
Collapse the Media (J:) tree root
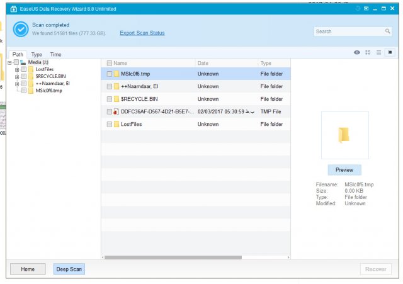coord(10,62)
